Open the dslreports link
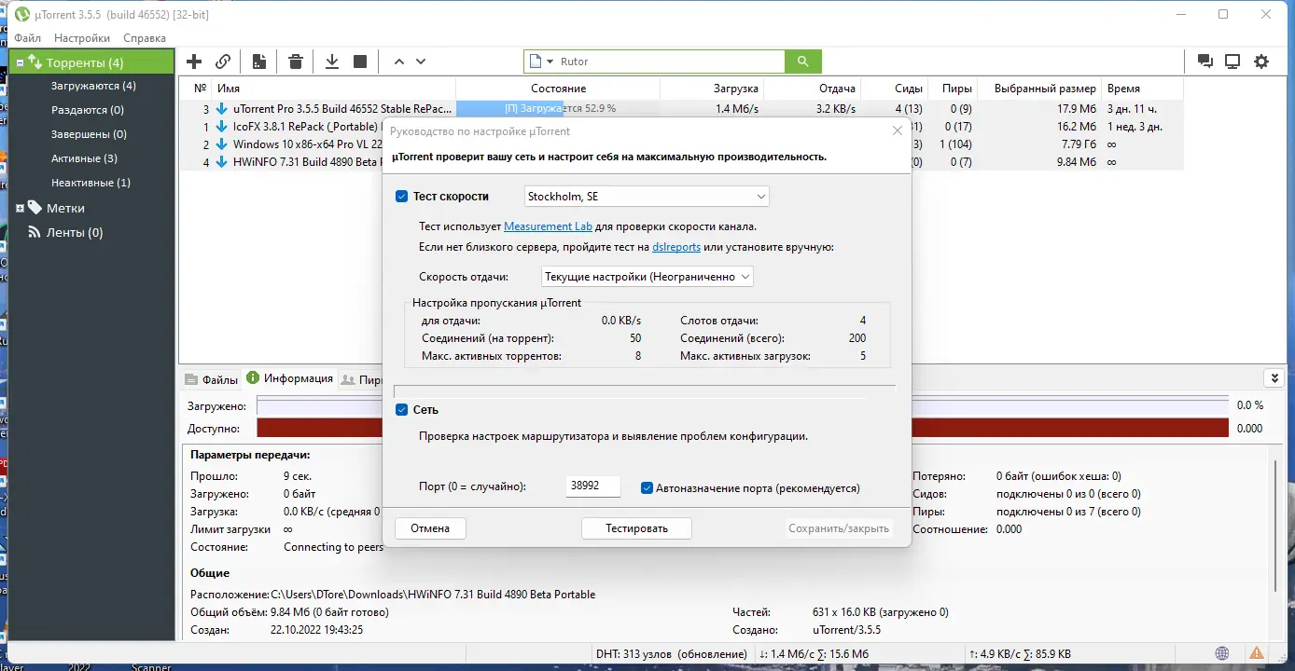Image resolution: width=1295 pixels, height=671 pixels. tap(675, 247)
